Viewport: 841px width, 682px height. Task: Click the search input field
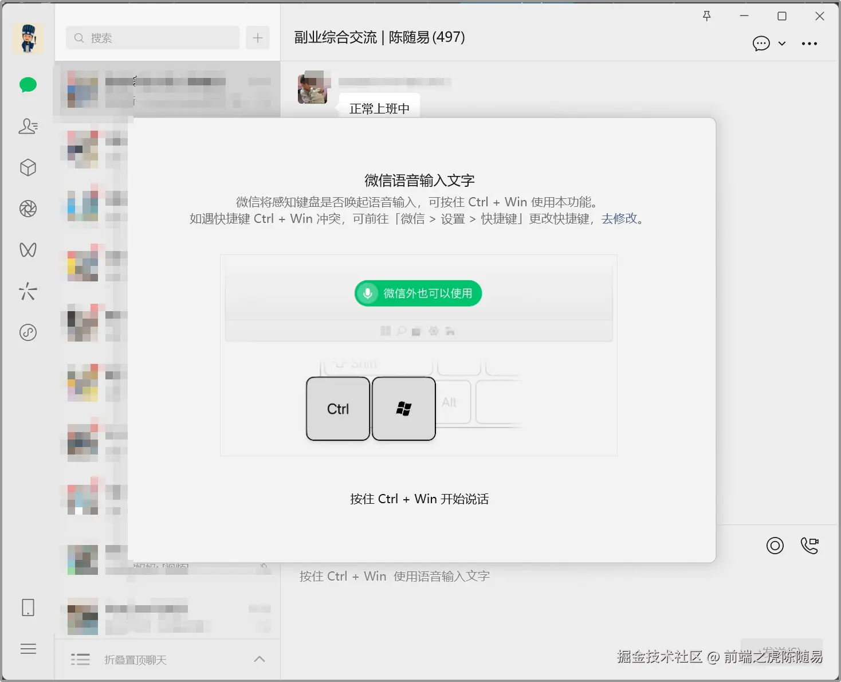[152, 37]
